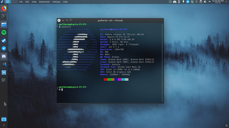Image resolution: width=229 pixels, height=128 pixels.
Task: Launch Visual Studio Code from the dock
Action: point(4,64)
